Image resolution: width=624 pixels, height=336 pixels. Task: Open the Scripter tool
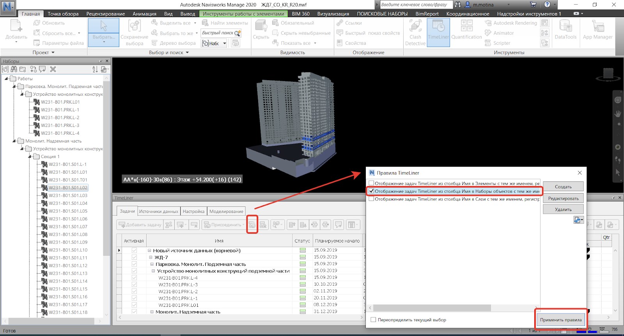pos(497,43)
